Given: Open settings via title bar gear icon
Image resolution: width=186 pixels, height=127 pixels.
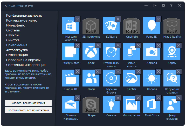Looking at the screenshot, I should click(163, 5).
